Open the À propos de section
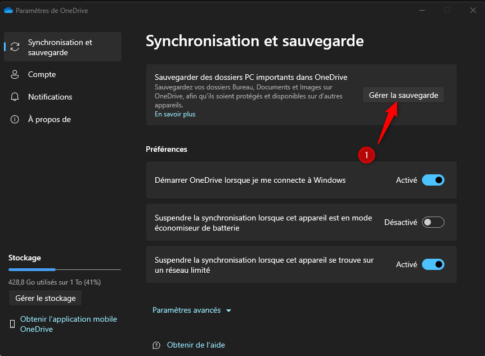485x356 pixels. 49,120
